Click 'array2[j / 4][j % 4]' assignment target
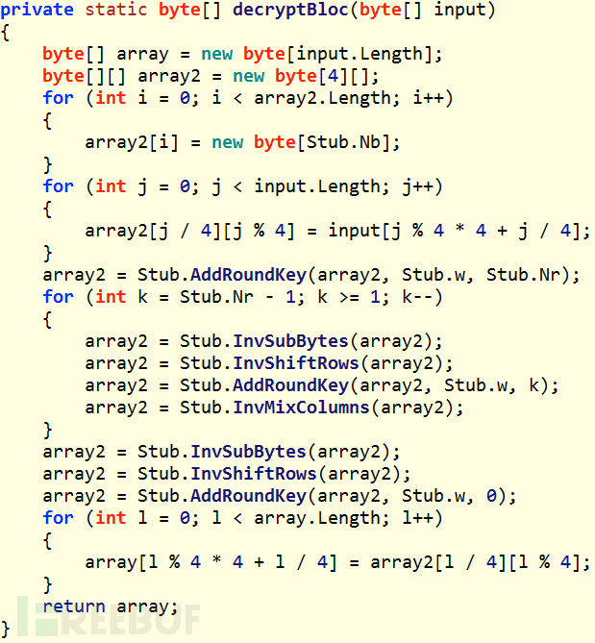This screenshot has width=595, height=643. click(190, 231)
